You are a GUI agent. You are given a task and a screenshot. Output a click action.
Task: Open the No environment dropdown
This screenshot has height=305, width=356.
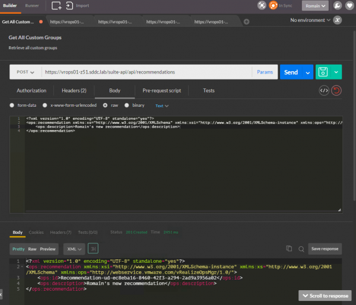pos(310,20)
